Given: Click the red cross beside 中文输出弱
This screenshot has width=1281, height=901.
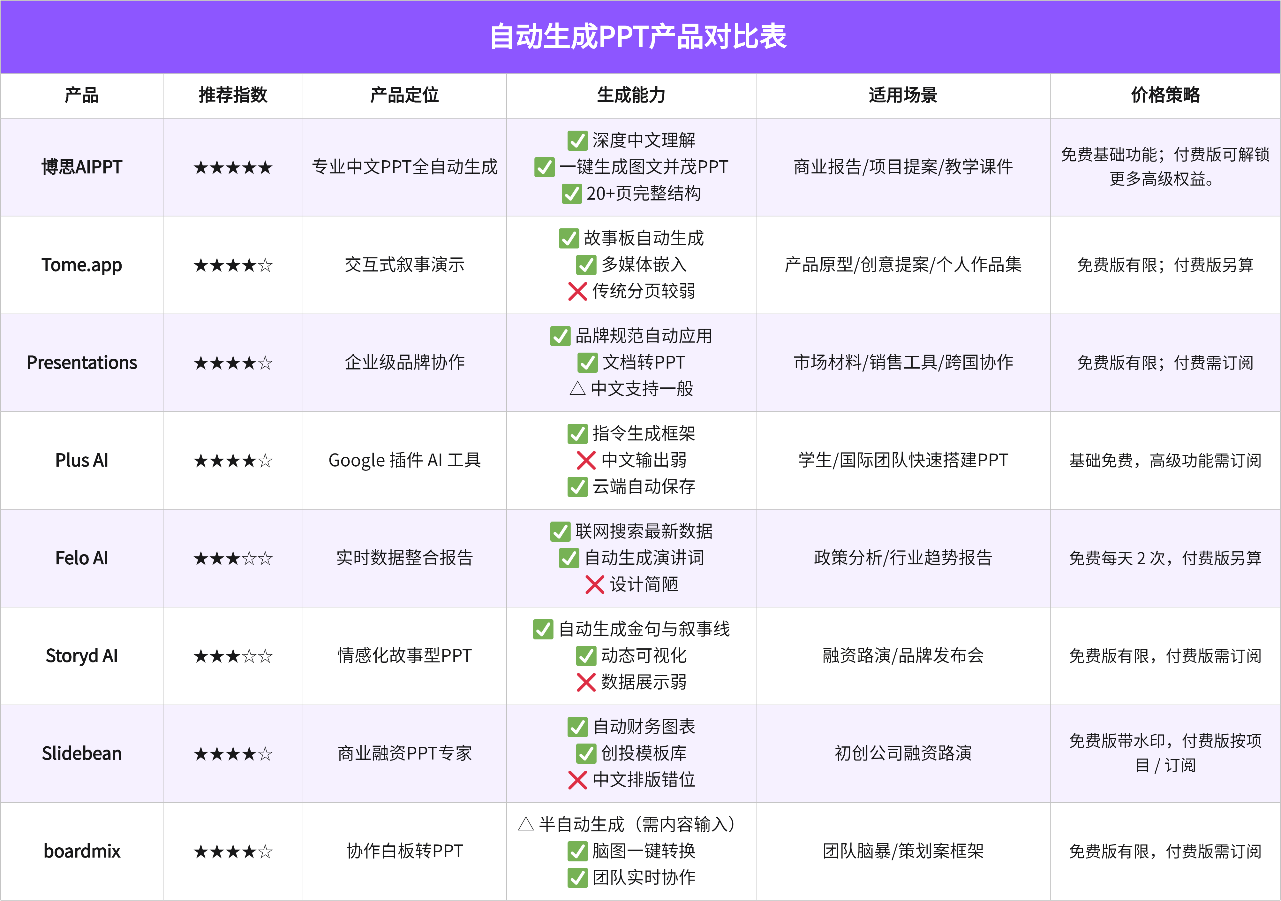Looking at the screenshot, I should (x=586, y=461).
